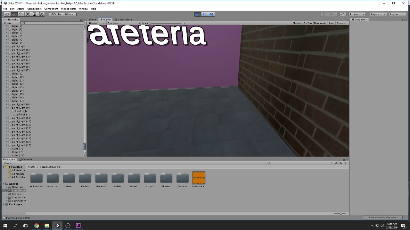410x230 pixels.
Task: Collapse the point_Light (9) hierarchy item
Action: pos(7,108)
